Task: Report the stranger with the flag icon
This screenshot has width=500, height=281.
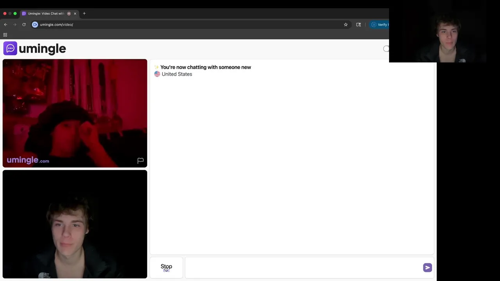Action: (141, 160)
